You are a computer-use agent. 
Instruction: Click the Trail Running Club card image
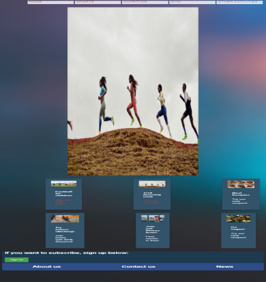point(152,184)
